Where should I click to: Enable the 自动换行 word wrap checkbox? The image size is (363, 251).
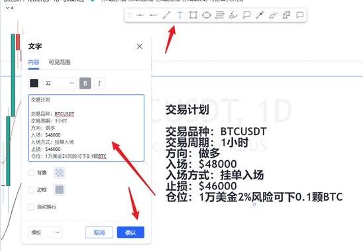click(x=31, y=207)
